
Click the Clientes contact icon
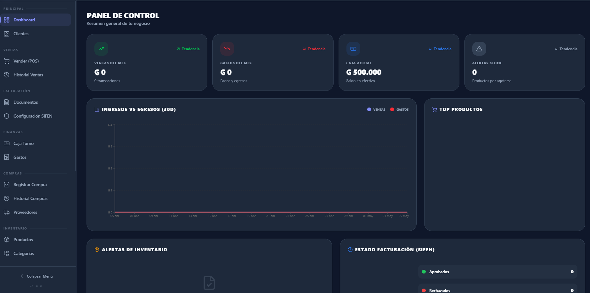point(7,34)
